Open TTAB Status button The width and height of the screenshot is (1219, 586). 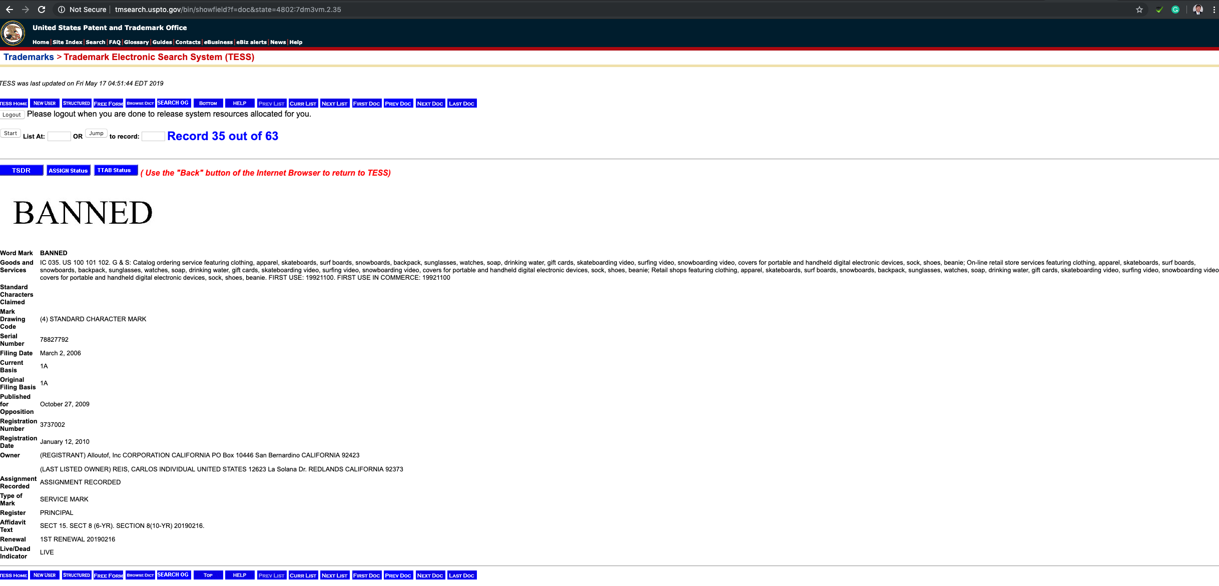[116, 171]
